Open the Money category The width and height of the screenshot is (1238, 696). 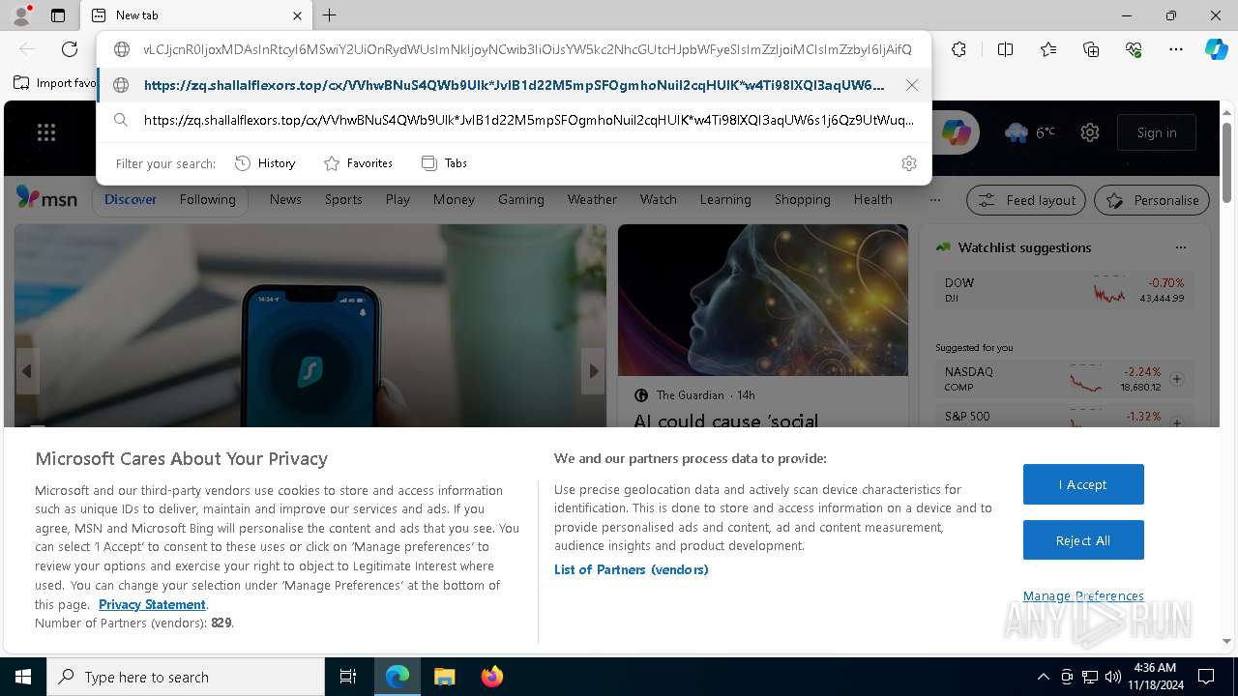(454, 199)
